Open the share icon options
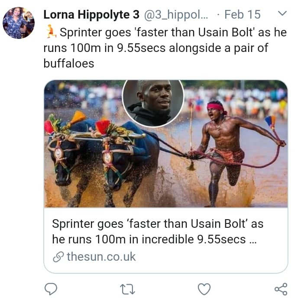Viewport: 301px width, 301px height. coord(281,289)
